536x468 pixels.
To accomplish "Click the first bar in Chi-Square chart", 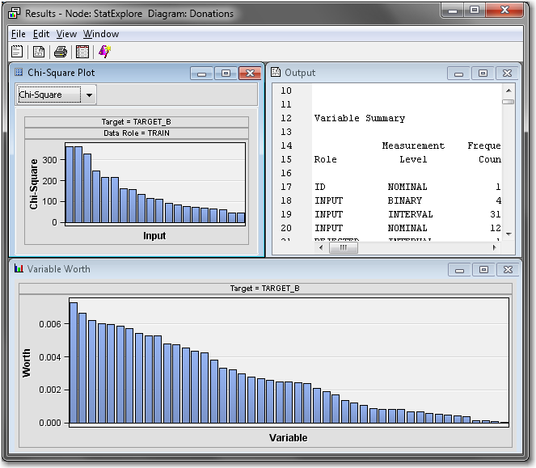I will pos(70,184).
